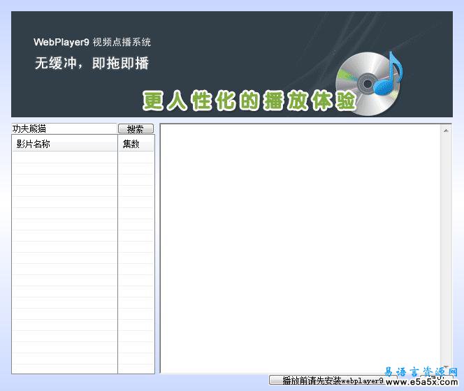
Task: Click the 无缓冲，即拖即播 banner text
Action: click(92, 64)
